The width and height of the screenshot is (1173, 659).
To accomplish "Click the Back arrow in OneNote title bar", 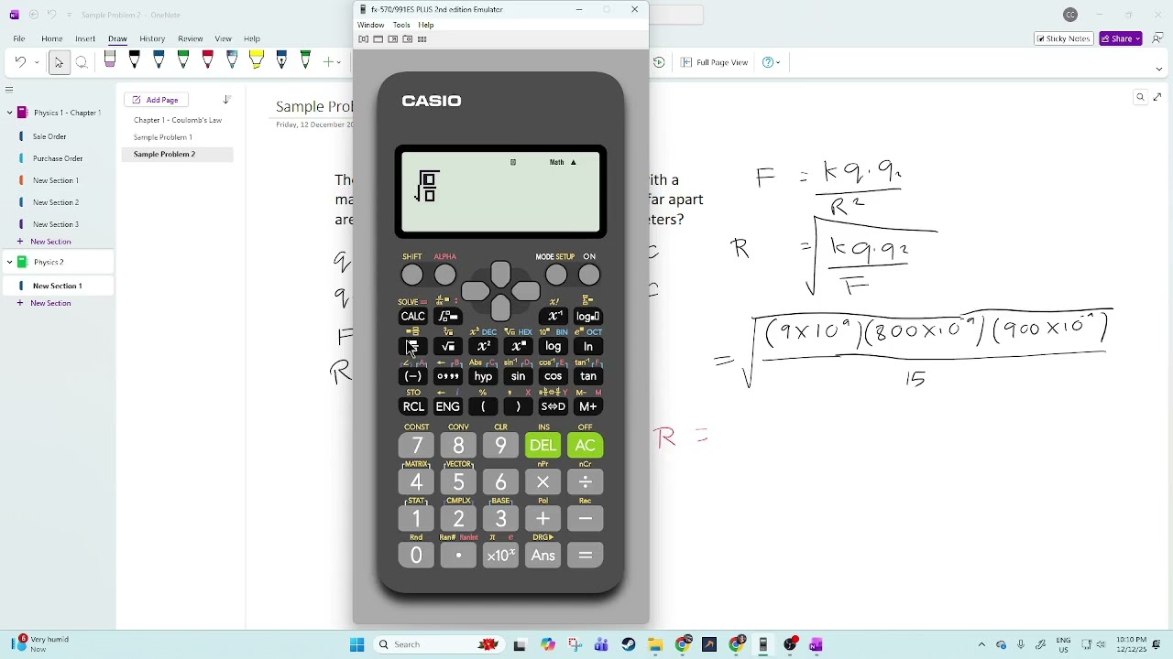I will (34, 15).
